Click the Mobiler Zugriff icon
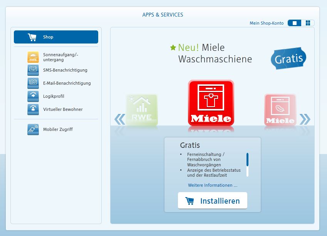 click(33, 129)
